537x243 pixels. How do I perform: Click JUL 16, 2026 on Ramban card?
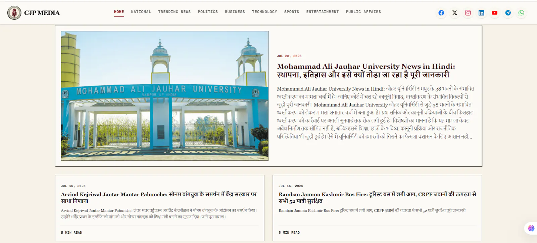[x=291, y=186]
